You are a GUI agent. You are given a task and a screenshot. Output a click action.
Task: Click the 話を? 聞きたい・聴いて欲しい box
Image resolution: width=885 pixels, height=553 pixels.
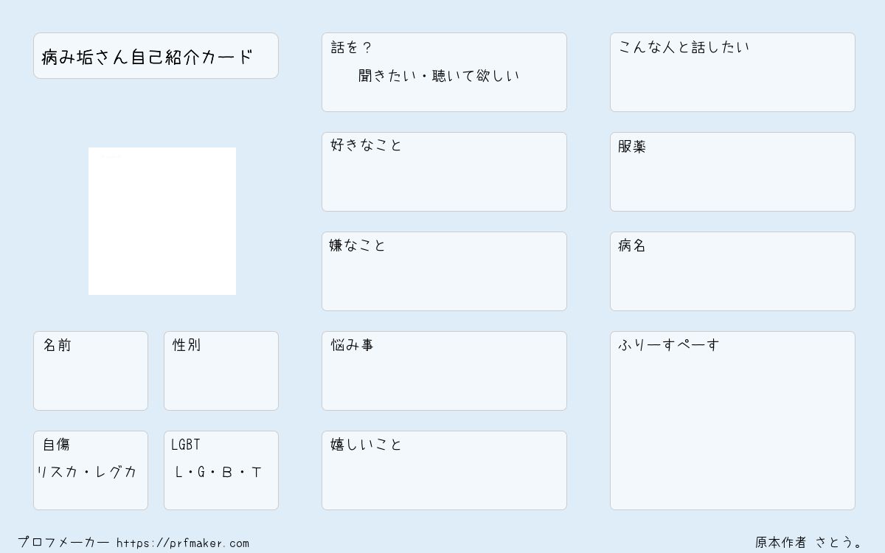[444, 72]
